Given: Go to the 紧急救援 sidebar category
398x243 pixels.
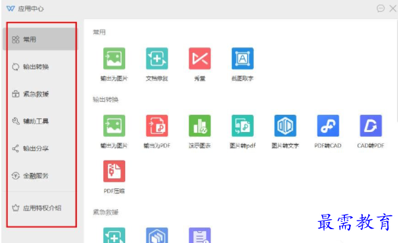Looking at the screenshot, I should point(40,94).
